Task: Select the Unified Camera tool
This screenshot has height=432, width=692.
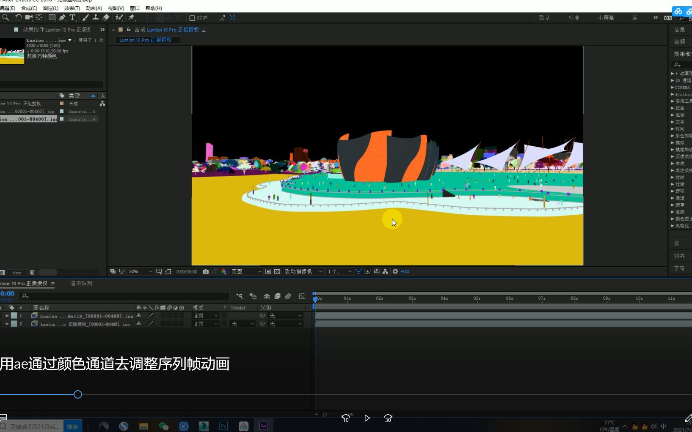Action: coord(29,18)
